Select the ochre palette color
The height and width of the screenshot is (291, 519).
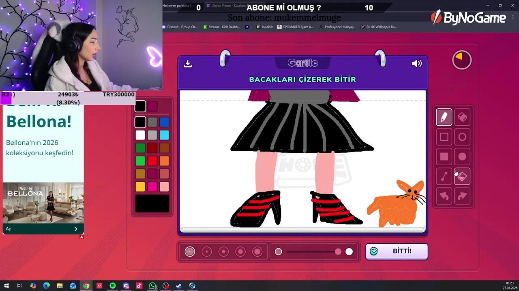pyautogui.click(x=140, y=174)
